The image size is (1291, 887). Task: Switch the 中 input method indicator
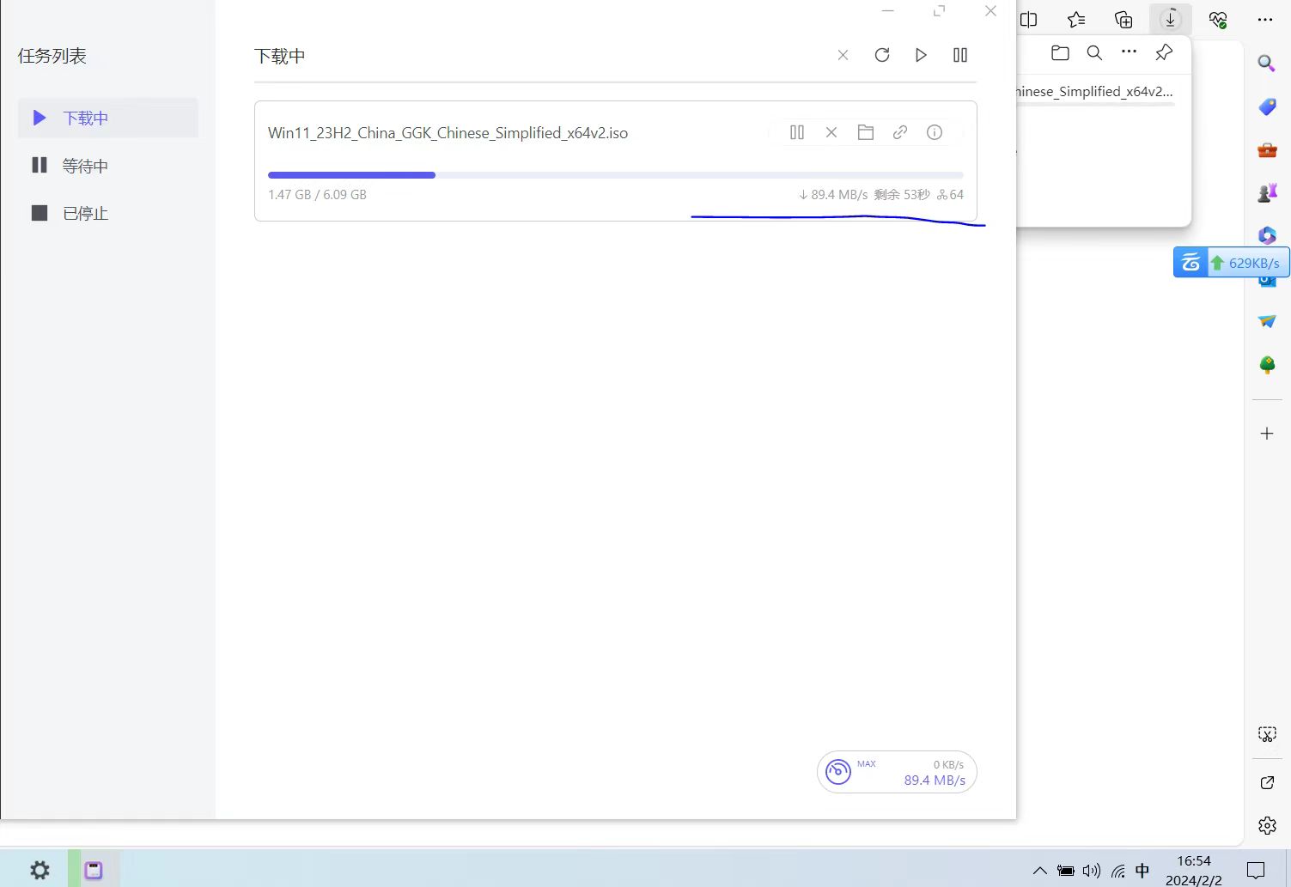pyautogui.click(x=1142, y=871)
